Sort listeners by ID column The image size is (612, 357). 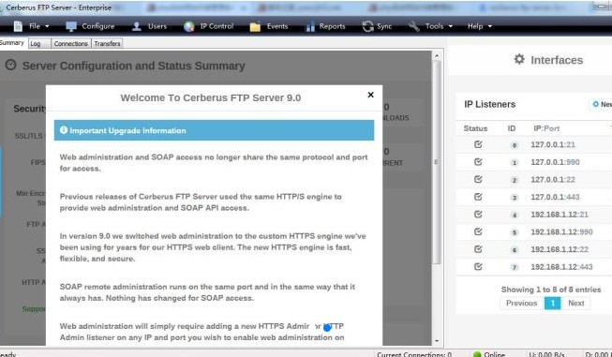[512, 128]
